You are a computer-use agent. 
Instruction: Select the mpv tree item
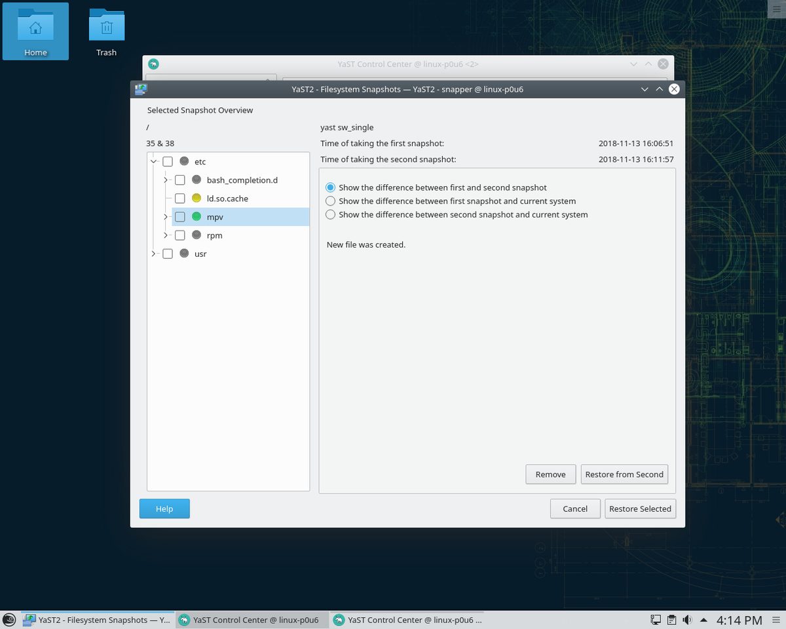(x=215, y=217)
